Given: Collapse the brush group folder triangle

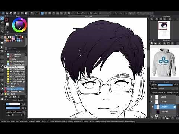Looking at the screenshot, I should tap(6, 67).
